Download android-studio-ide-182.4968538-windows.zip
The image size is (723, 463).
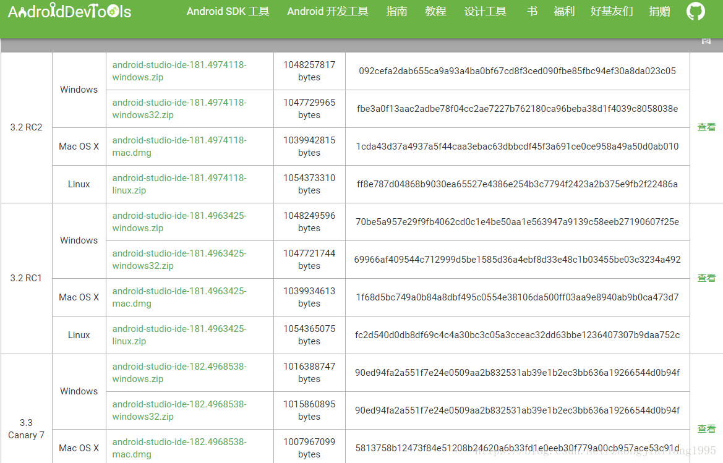coord(179,373)
